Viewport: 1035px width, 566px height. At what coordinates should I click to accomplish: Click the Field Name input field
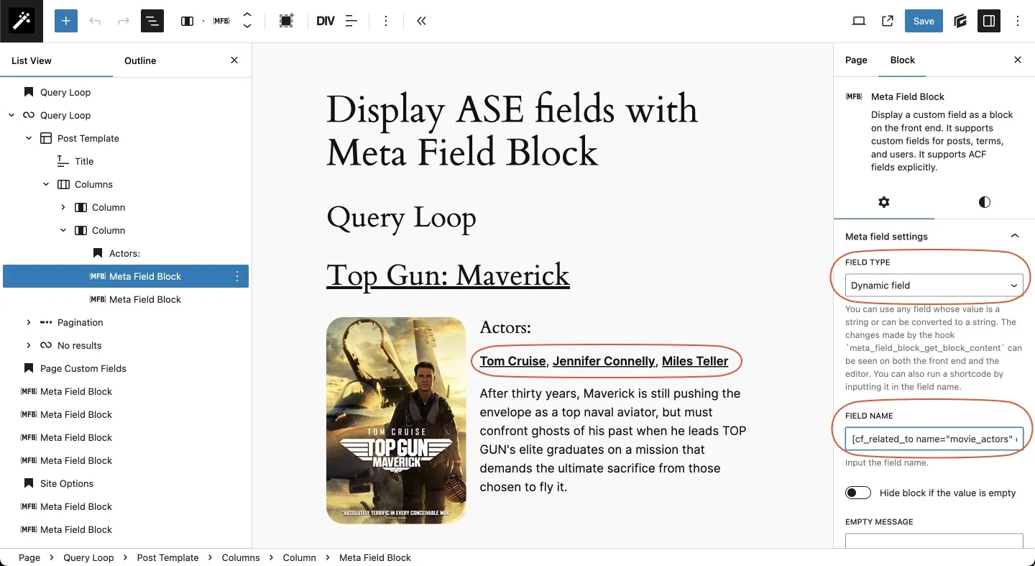pos(934,439)
